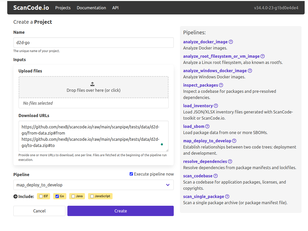The width and height of the screenshot is (308, 231).
Task: Click help icon next to scan_codebase
Action: (216, 176)
